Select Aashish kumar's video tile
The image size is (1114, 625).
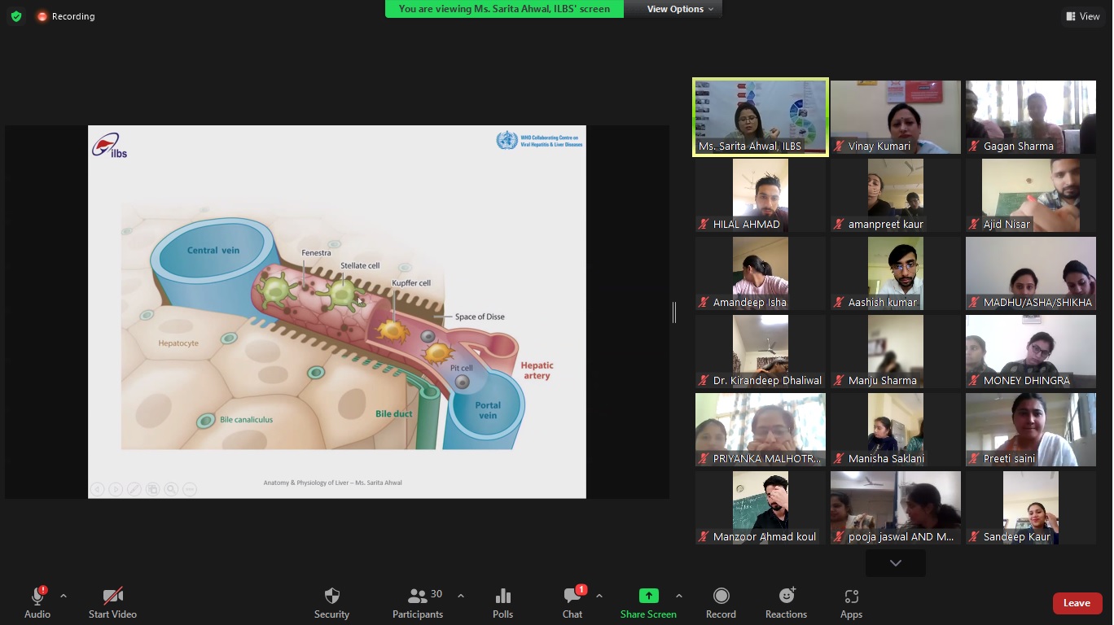click(x=896, y=273)
